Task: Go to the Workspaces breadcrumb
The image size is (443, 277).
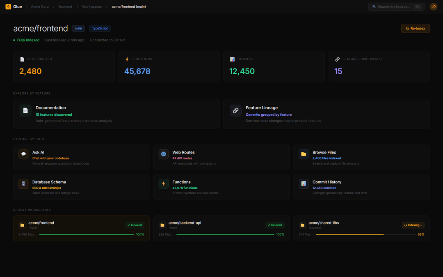Action: (x=92, y=7)
